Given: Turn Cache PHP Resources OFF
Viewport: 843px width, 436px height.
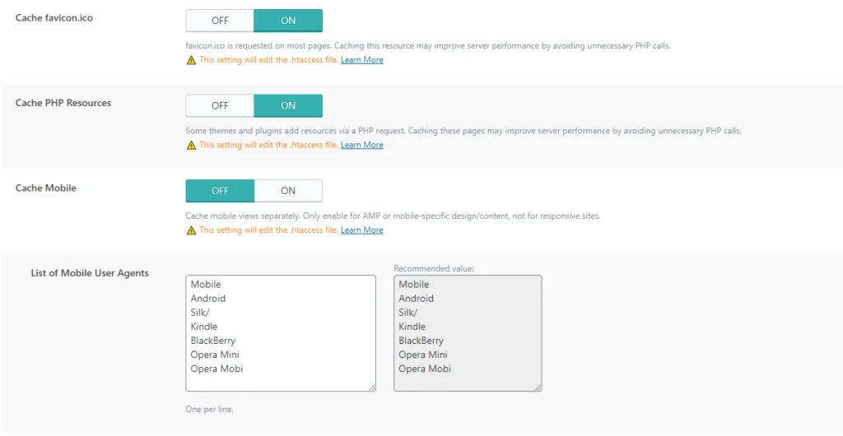Looking at the screenshot, I should [x=220, y=106].
